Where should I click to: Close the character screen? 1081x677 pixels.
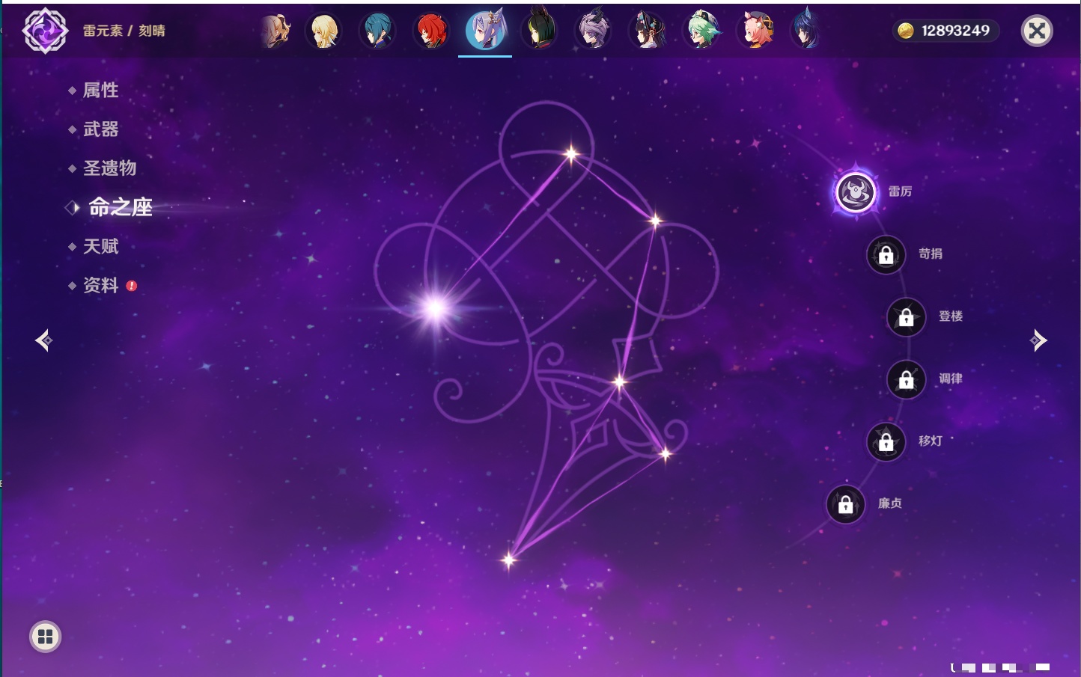point(1037,31)
